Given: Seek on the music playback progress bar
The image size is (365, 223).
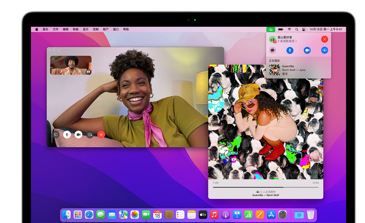Looking at the screenshot, I should pos(265,187).
